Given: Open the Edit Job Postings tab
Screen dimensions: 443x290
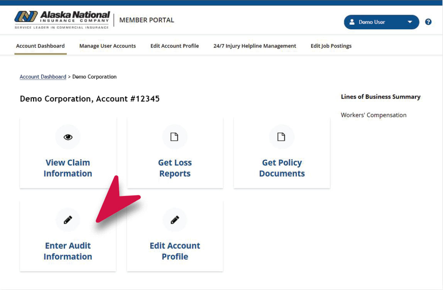Looking at the screenshot, I should [x=331, y=46].
